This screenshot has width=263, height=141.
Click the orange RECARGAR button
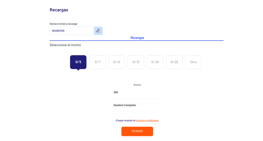click(137, 131)
